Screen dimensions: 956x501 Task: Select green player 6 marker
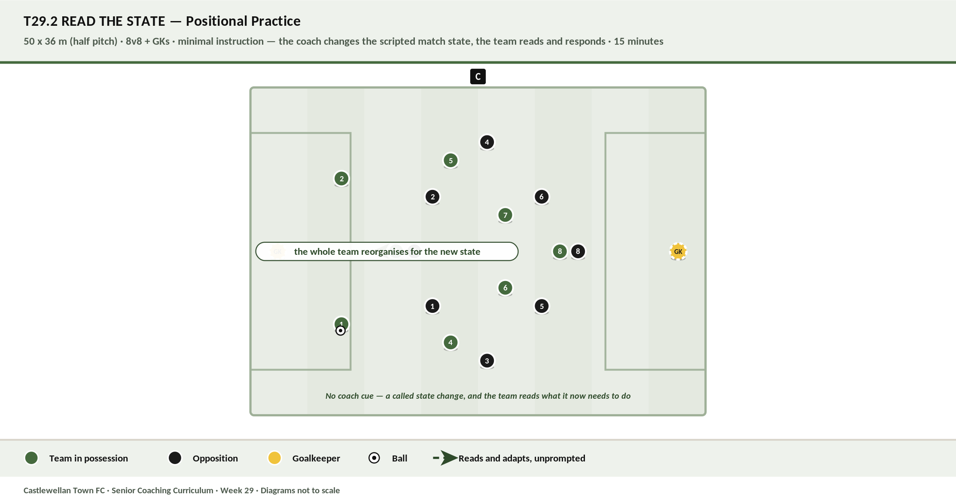click(x=505, y=288)
